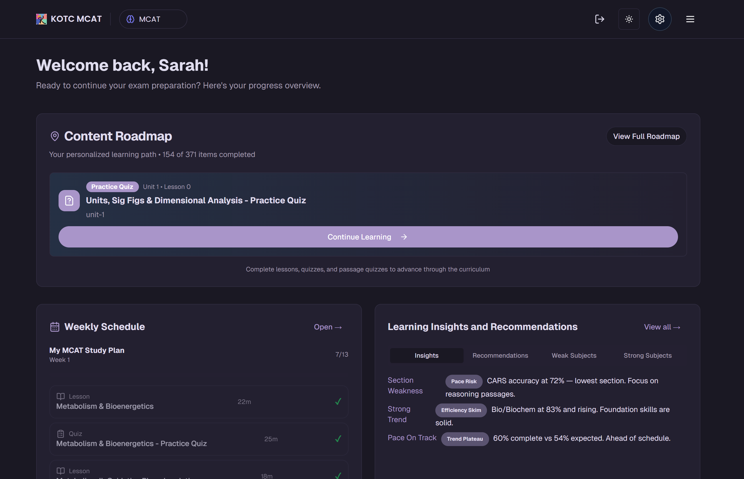Click the Continue Learning button
The height and width of the screenshot is (479, 744).
368,237
